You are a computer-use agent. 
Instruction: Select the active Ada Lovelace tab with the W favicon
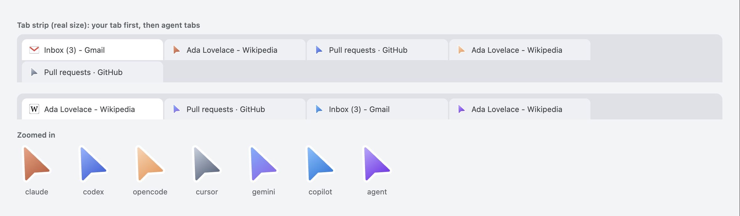pyautogui.click(x=92, y=109)
